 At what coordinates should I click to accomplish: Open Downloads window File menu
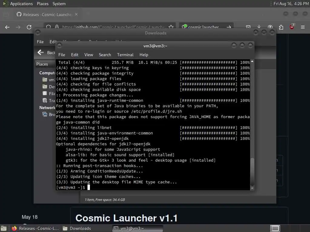point(40,42)
